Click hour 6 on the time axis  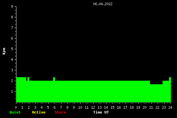(54, 107)
